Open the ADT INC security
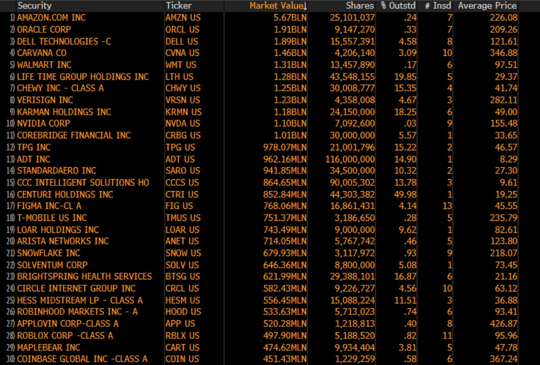 34,159
